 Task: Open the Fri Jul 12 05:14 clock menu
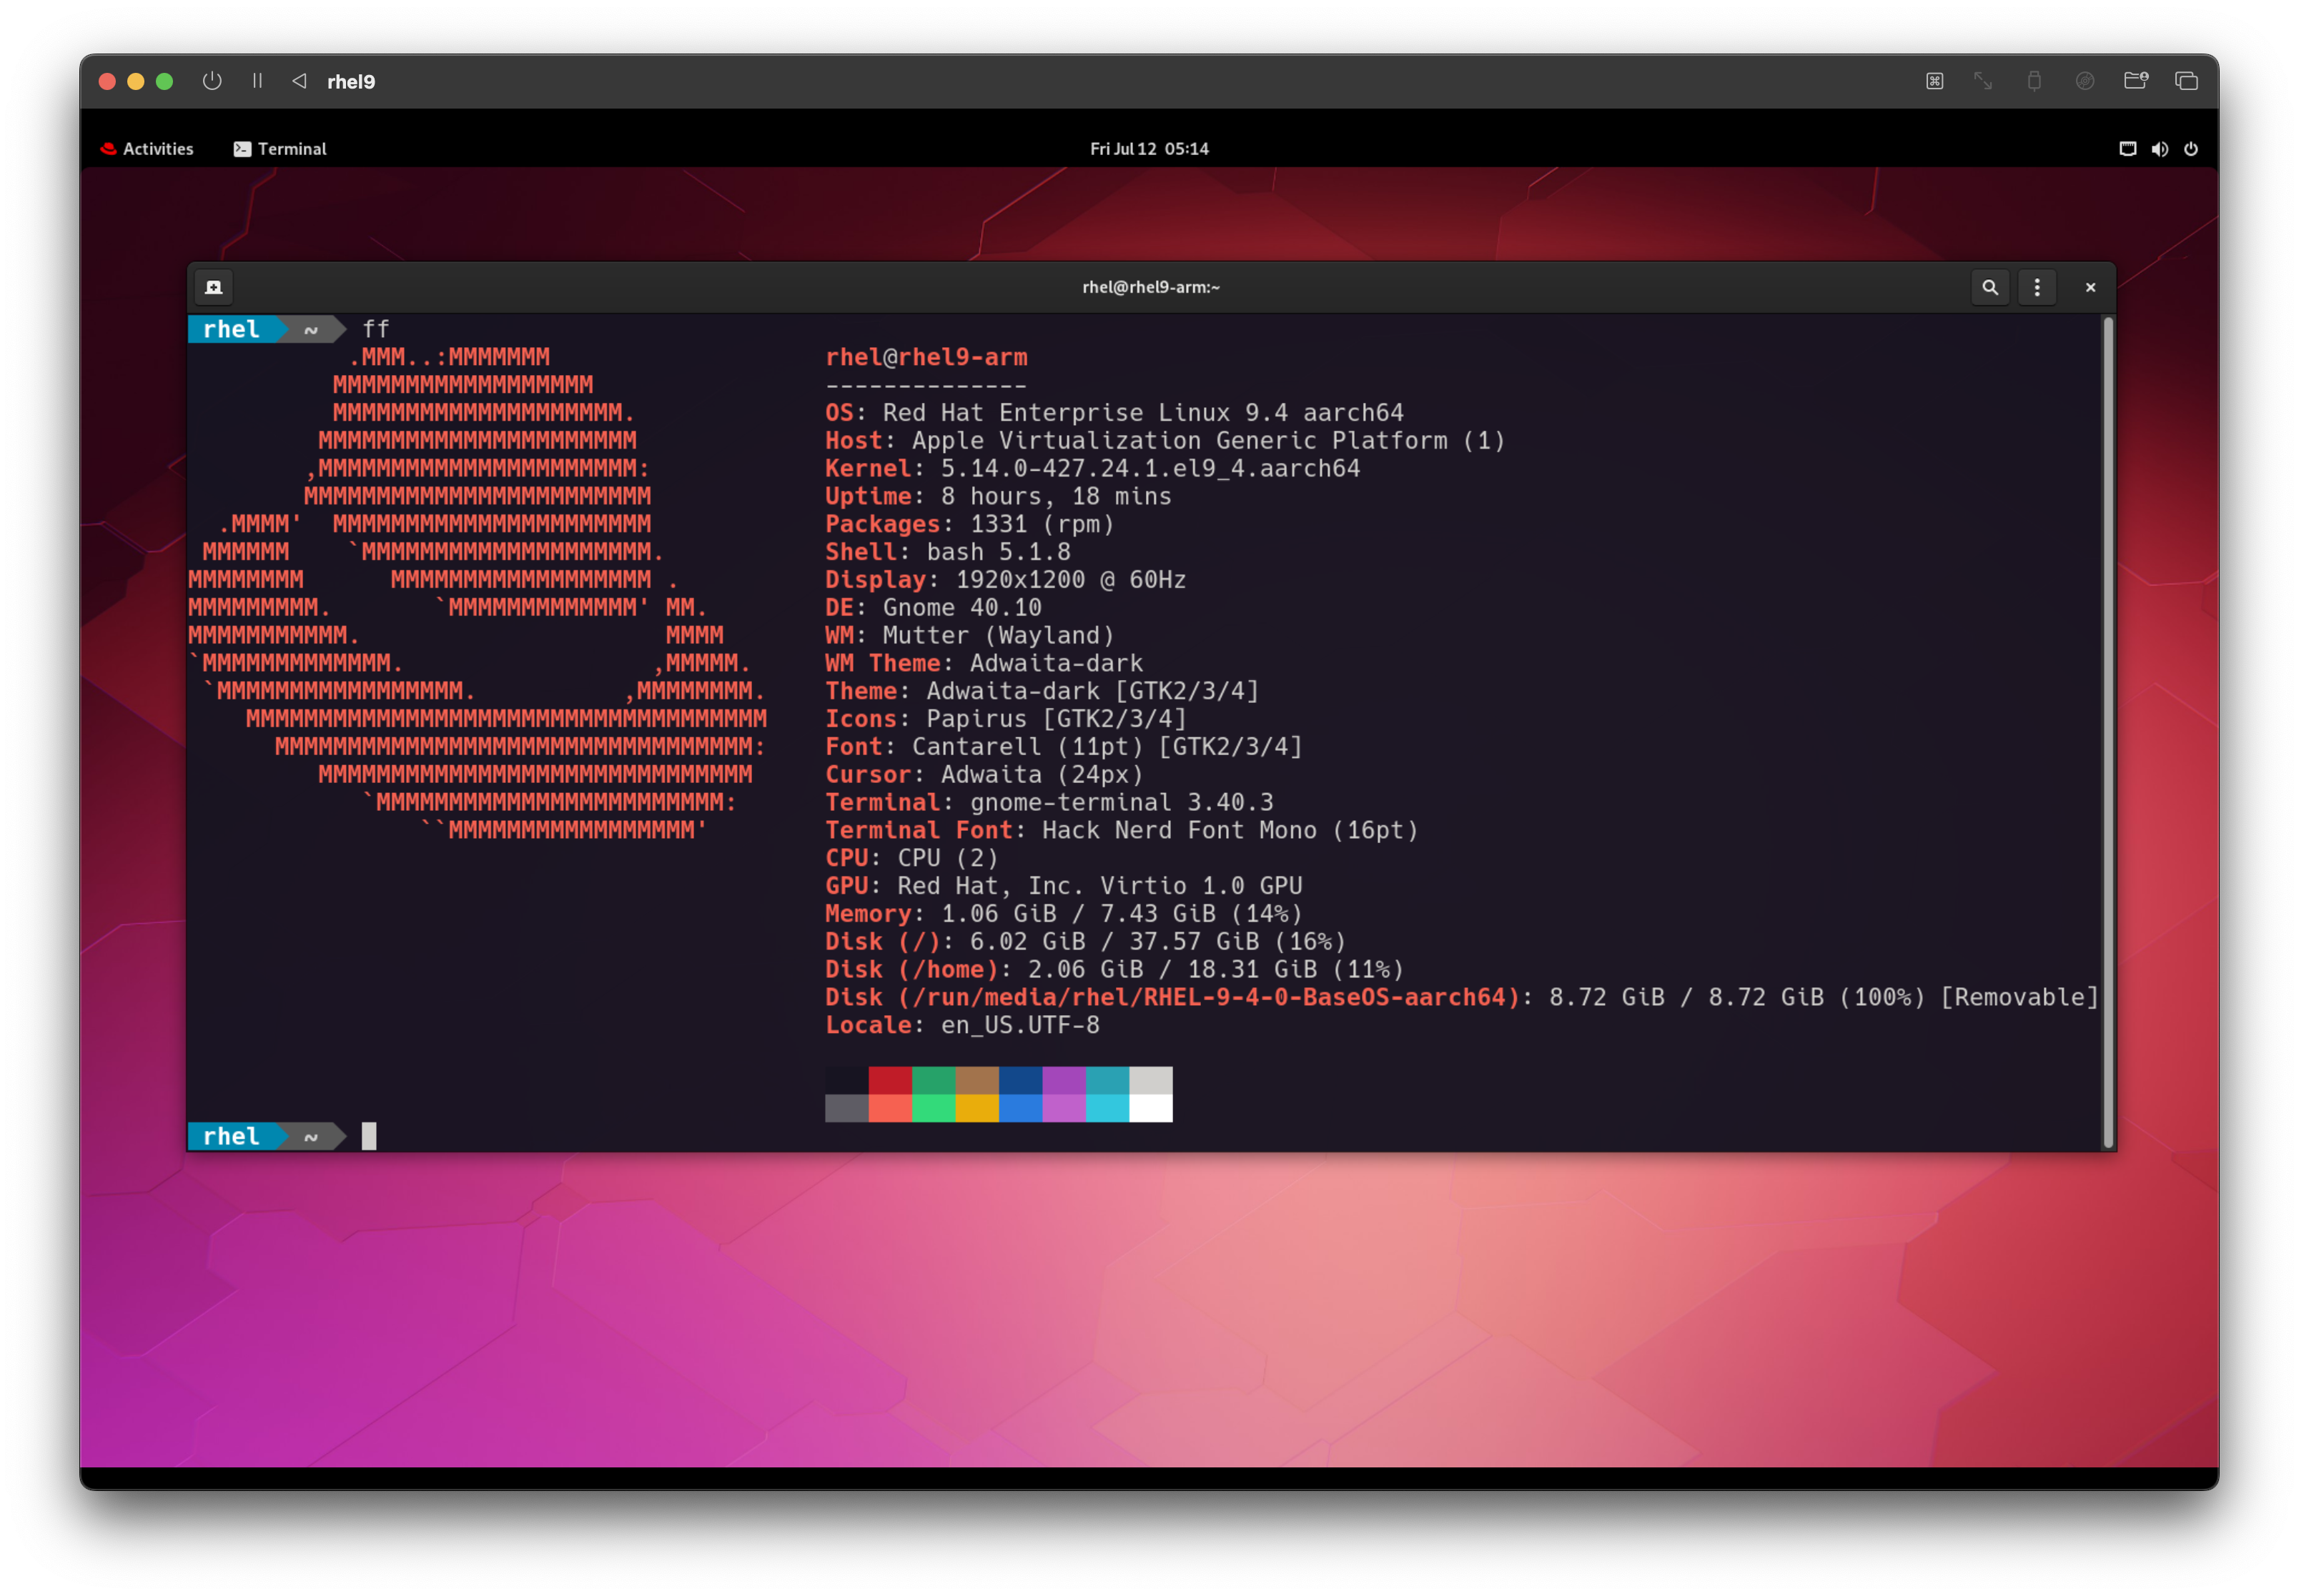pos(1149,149)
